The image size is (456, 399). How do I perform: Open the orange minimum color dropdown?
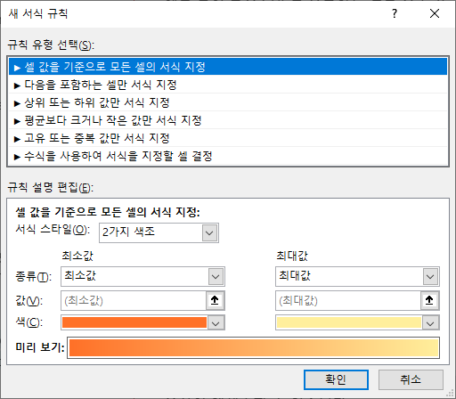click(x=142, y=322)
